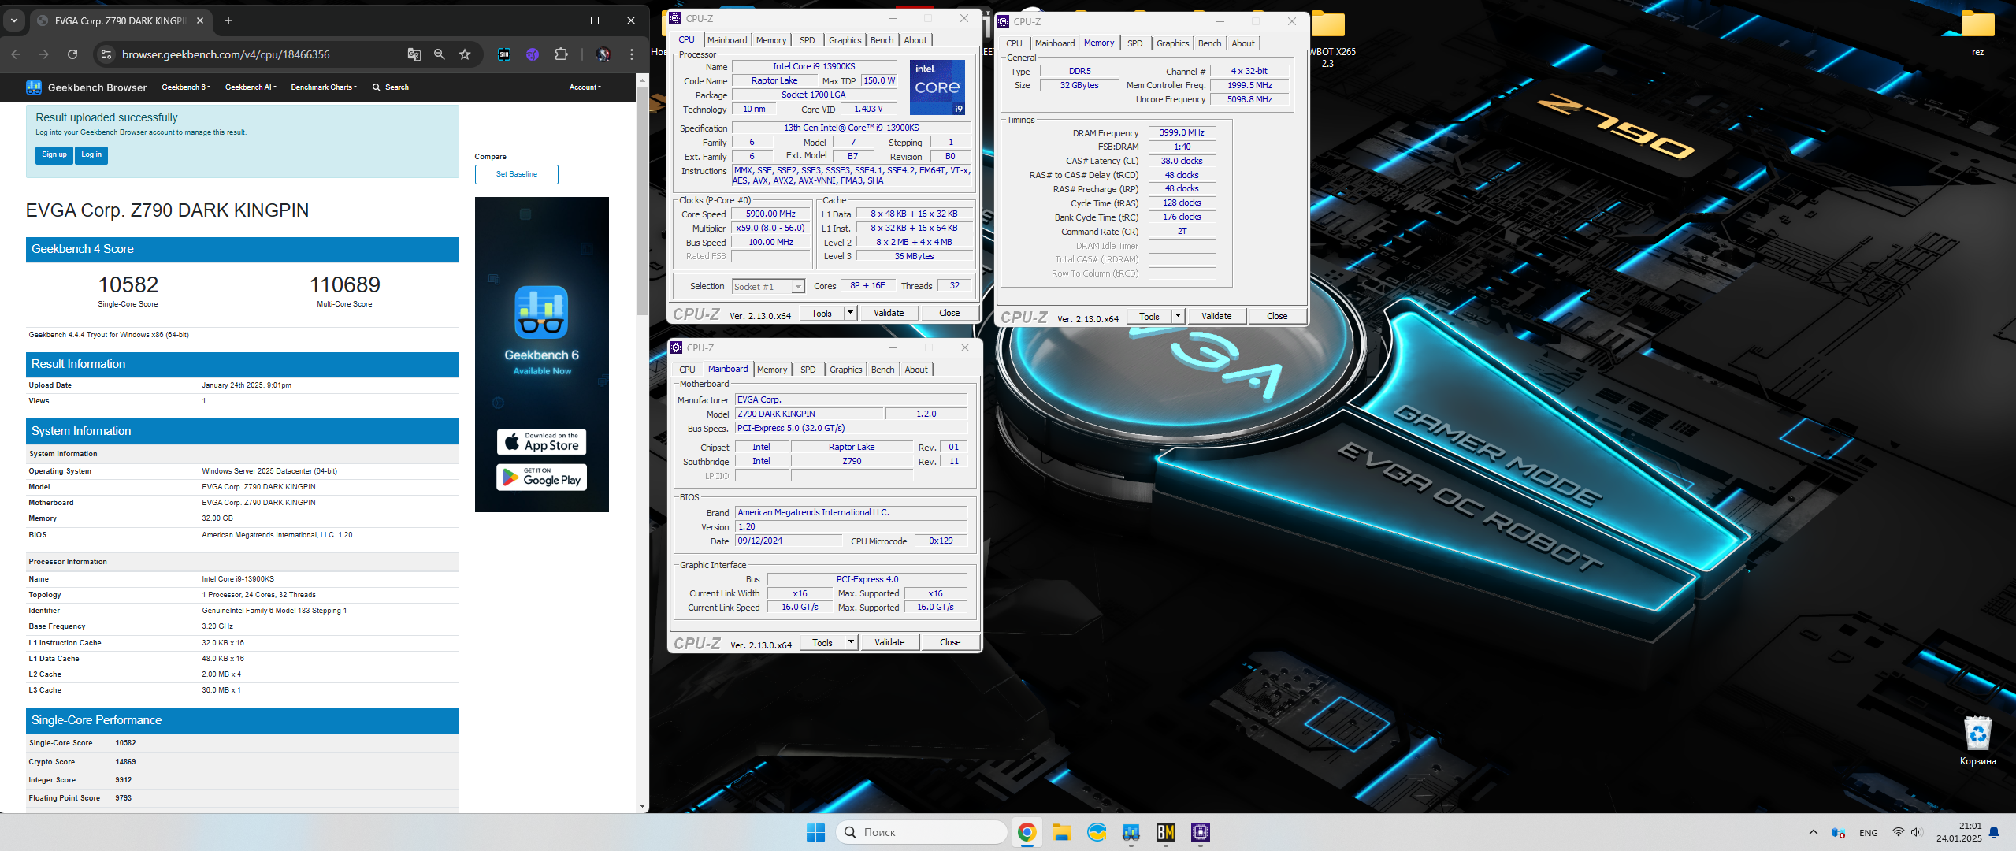Viewport: 2016px width, 851px height.
Task: Click the Google Translate icon in the address bar
Action: [414, 54]
